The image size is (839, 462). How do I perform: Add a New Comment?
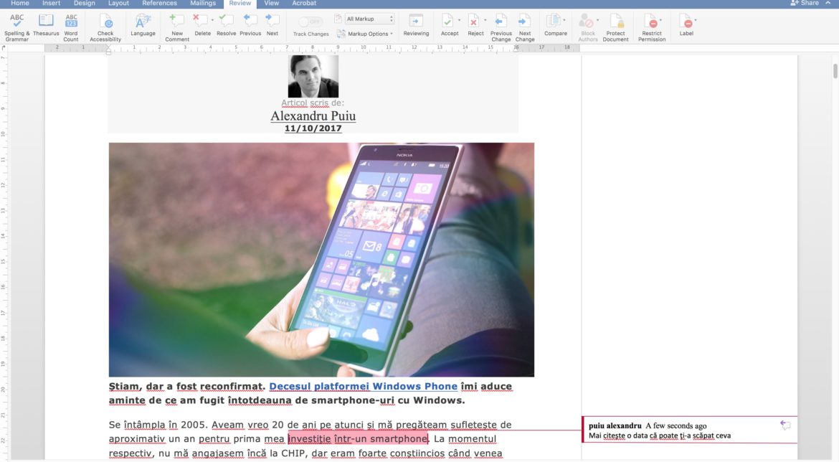point(176,28)
